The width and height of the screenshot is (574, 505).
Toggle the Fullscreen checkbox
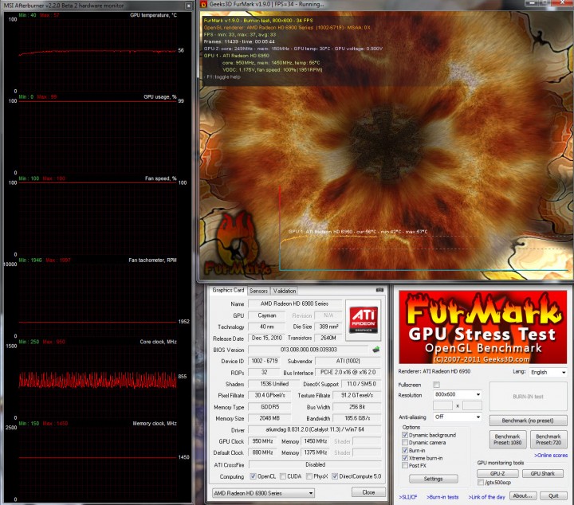tap(436, 385)
